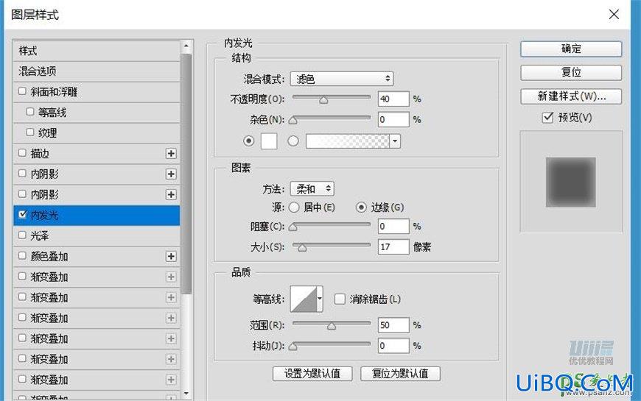Screen dimensions: 641x401
Task: Click plus icon of 内阴影 directly above 内发光
Action: click(171, 195)
